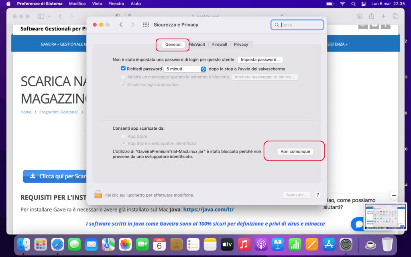Screen dimensions: 411x257
Task: Open Numbers from the Dock
Action: (295, 245)
